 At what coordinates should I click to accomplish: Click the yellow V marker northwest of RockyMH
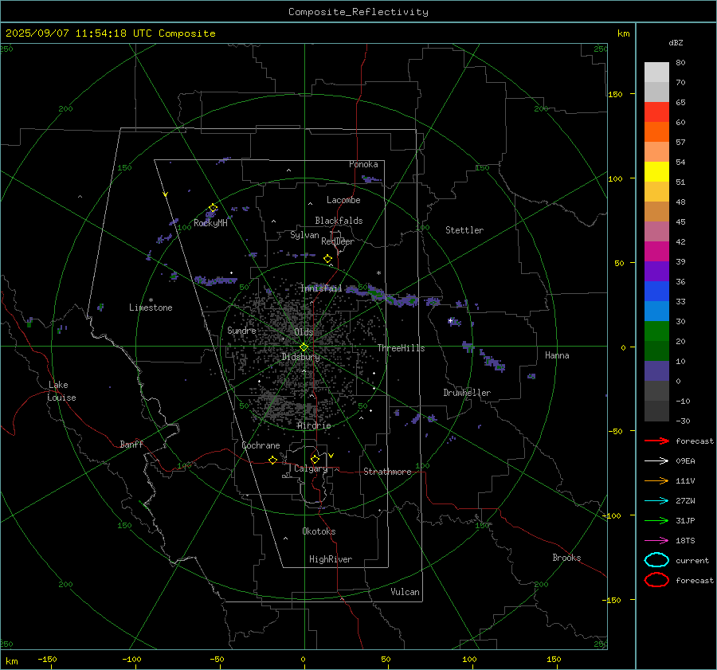click(x=166, y=194)
